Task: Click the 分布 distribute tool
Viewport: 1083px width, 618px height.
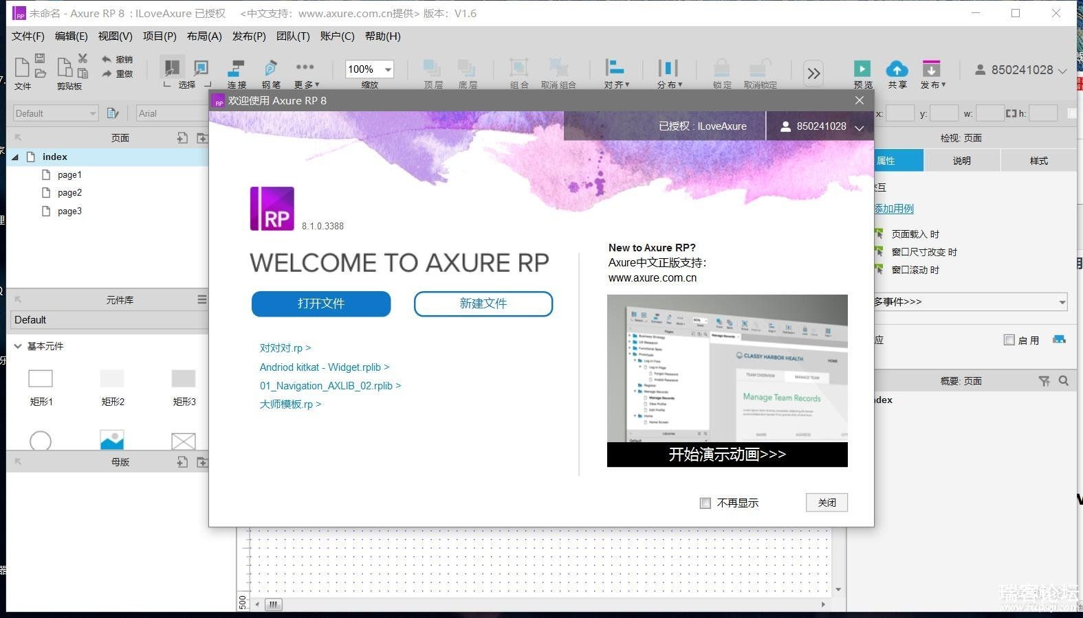Action: click(x=669, y=73)
